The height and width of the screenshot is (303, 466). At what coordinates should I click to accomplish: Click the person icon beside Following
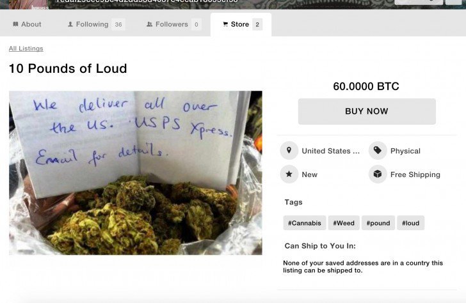pos(70,24)
